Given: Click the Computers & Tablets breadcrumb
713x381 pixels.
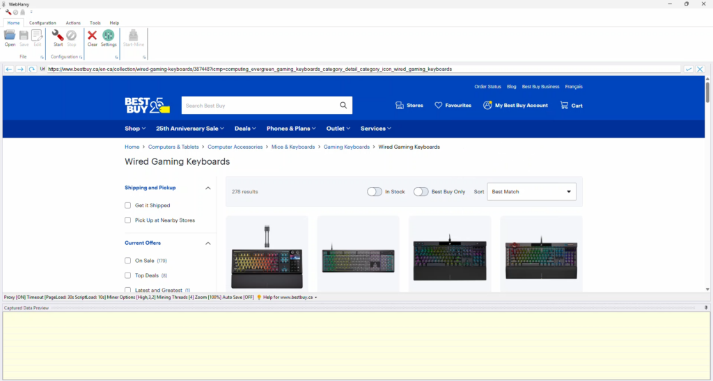Looking at the screenshot, I should tap(173, 147).
